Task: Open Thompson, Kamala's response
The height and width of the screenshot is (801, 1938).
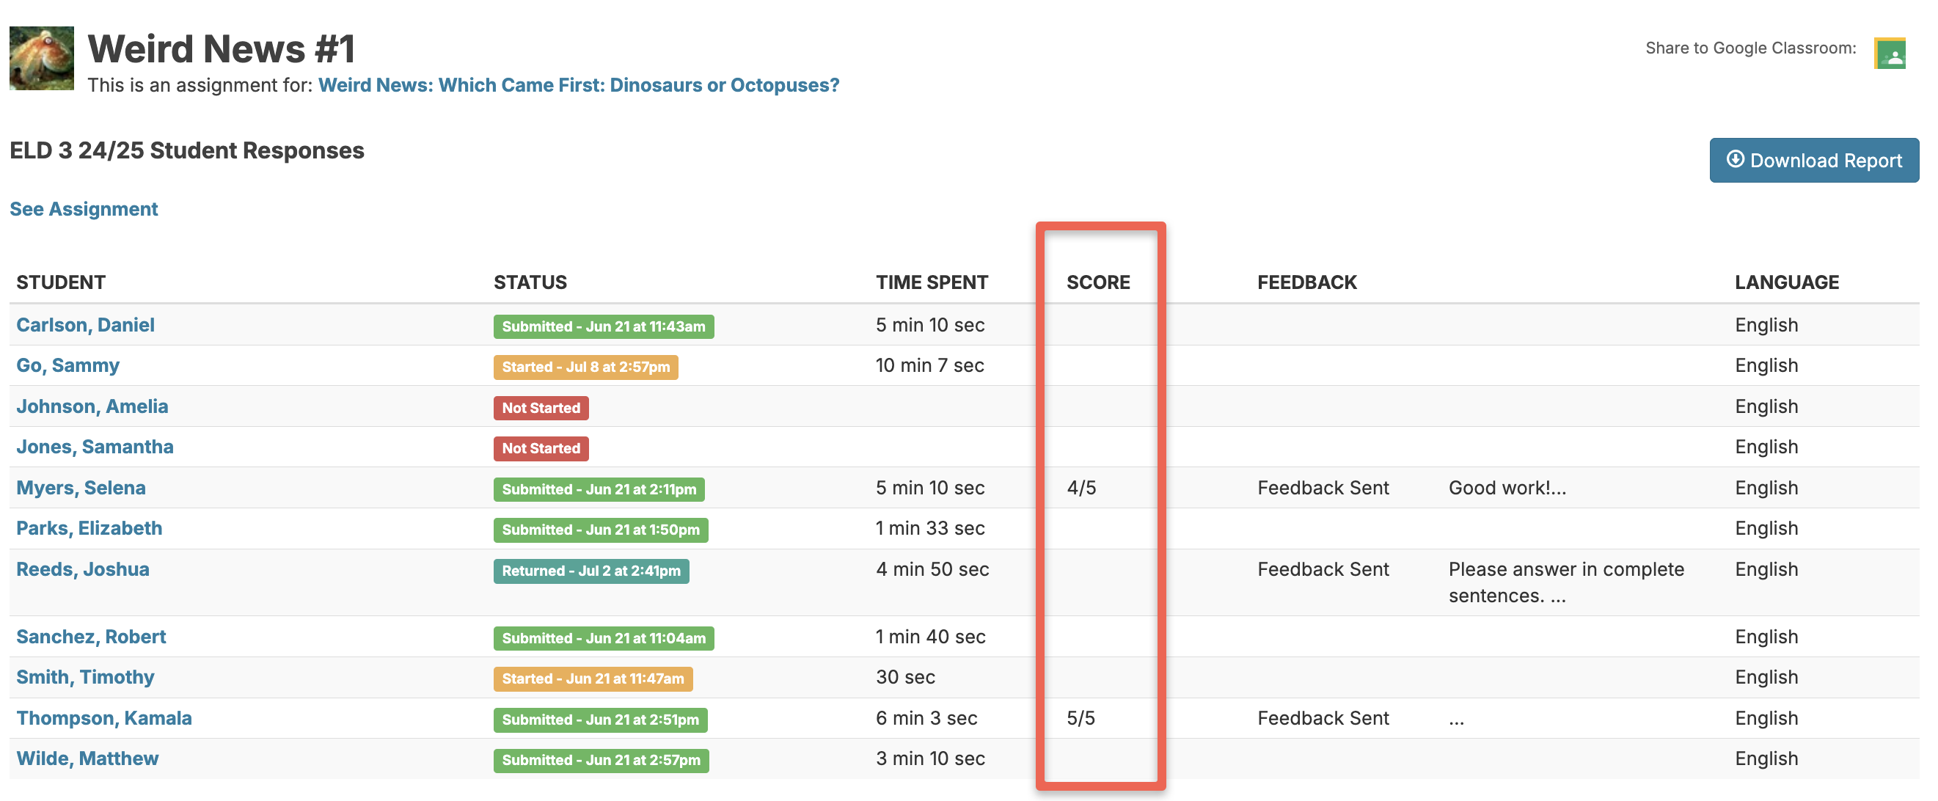Action: click(104, 718)
